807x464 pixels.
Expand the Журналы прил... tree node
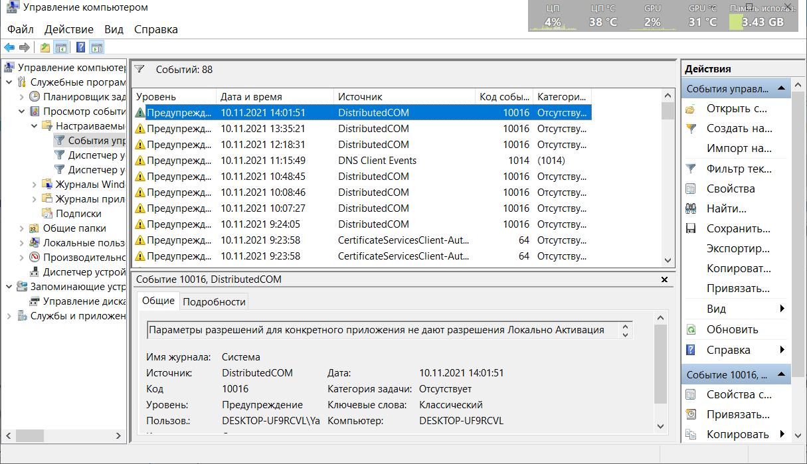(34, 199)
